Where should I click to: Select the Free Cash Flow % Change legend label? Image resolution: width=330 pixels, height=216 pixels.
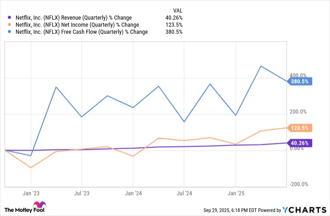[x=82, y=32]
